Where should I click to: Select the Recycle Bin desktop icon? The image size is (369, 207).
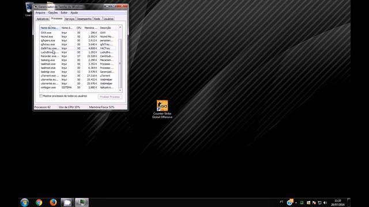pos(29,9)
